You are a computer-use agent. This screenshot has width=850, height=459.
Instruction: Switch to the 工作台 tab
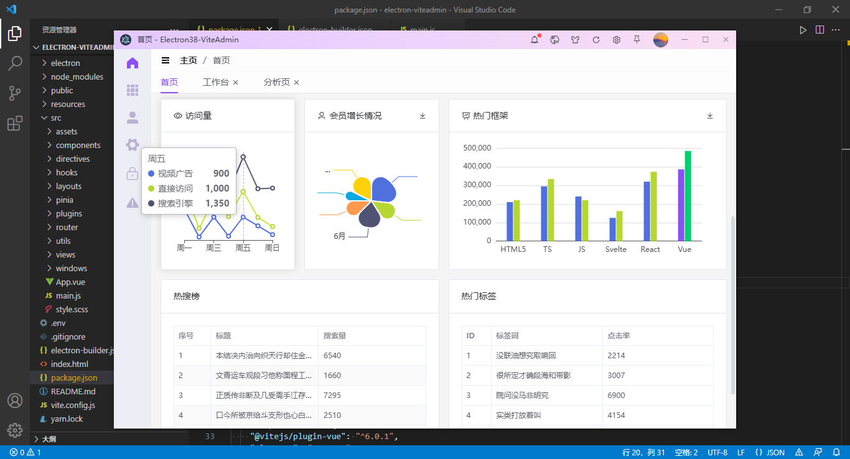pos(215,82)
